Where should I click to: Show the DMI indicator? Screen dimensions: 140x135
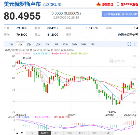(107, 133)
